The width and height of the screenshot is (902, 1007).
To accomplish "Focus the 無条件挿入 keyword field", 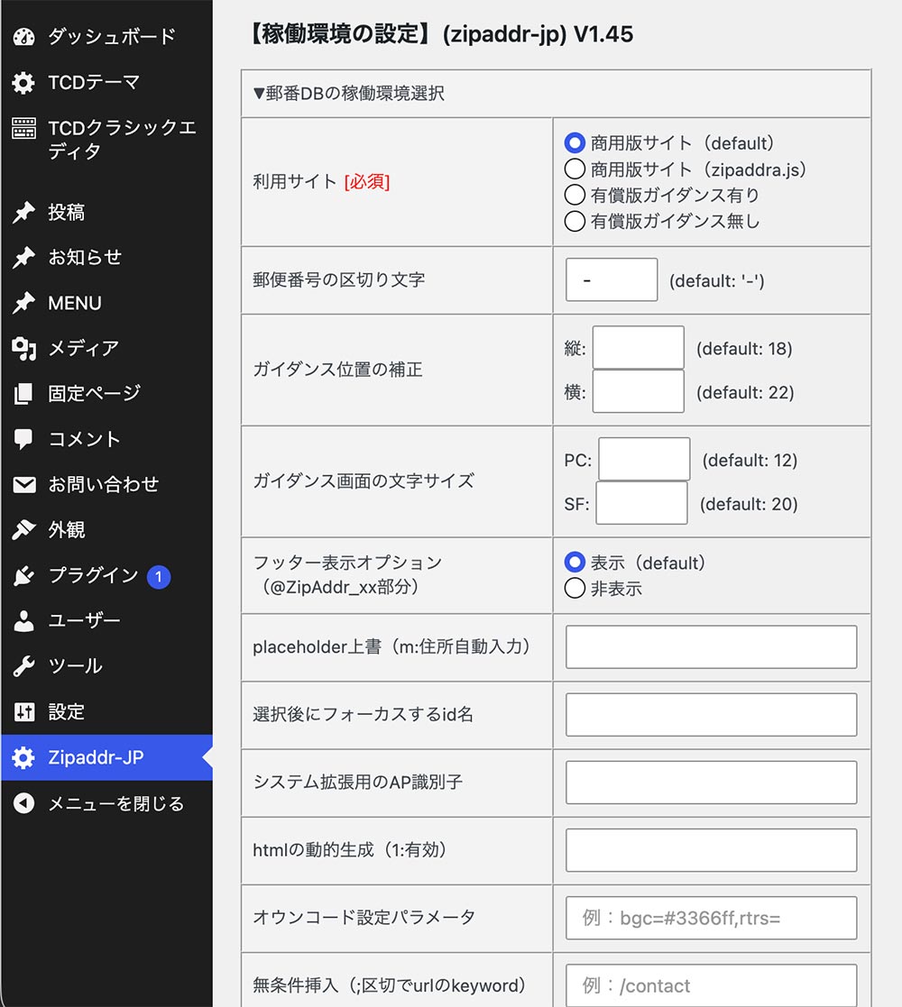I will (x=711, y=985).
